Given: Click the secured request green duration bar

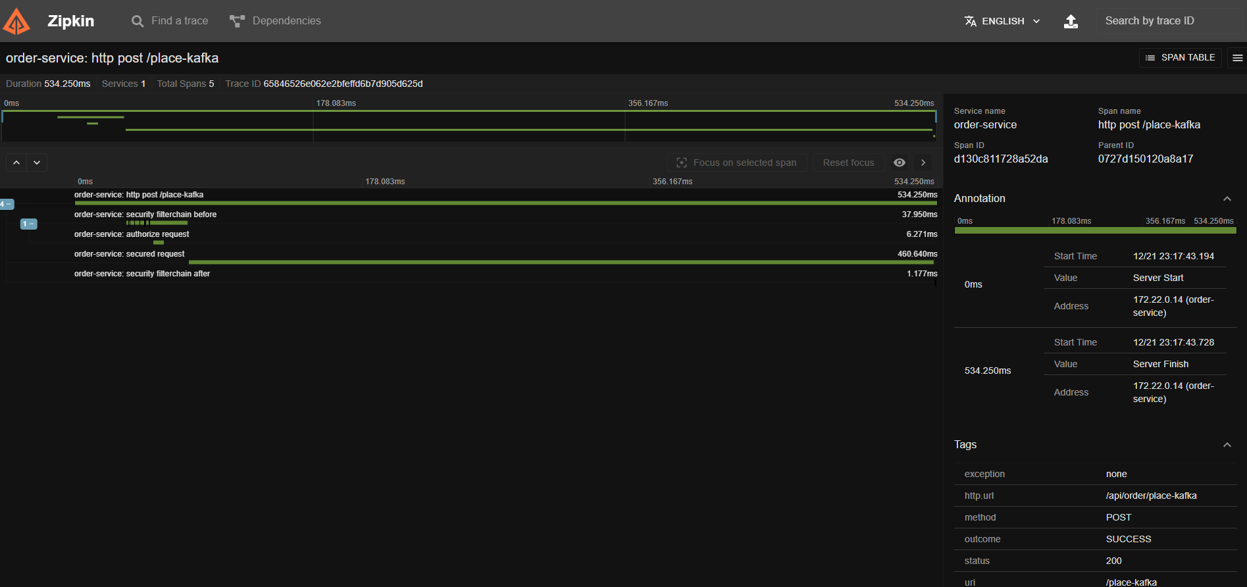Looking at the screenshot, I should 561,262.
